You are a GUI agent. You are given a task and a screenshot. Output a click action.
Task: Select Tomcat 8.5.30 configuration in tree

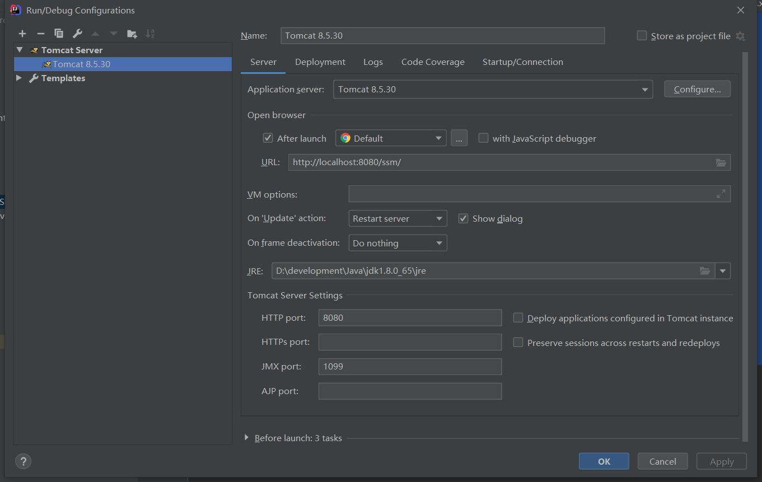click(123, 64)
